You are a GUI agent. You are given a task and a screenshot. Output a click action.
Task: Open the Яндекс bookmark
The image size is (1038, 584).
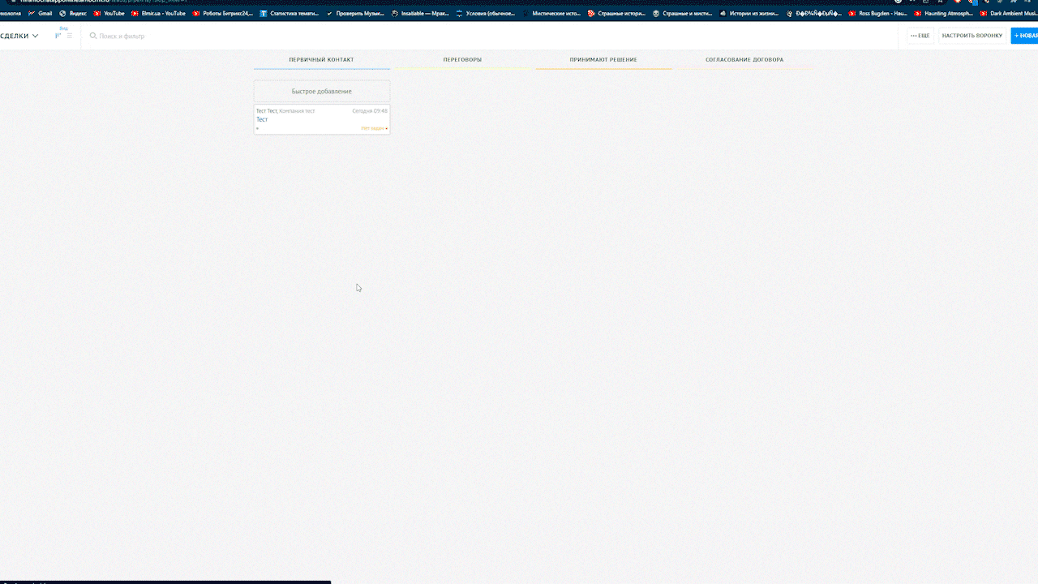coord(73,13)
